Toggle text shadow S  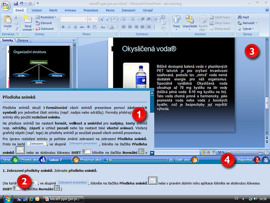point(88,27)
